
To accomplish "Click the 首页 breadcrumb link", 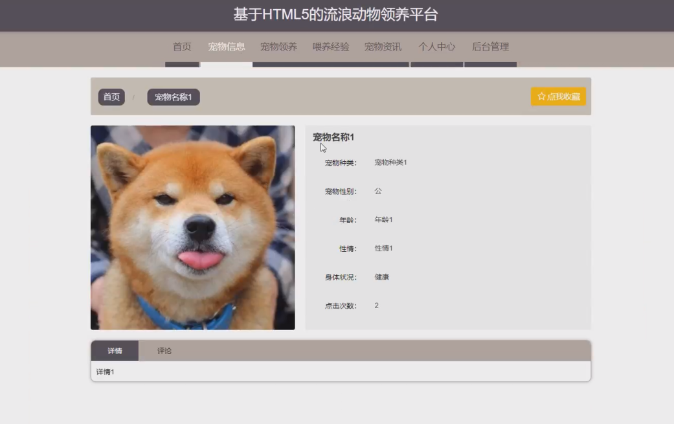I will [111, 97].
